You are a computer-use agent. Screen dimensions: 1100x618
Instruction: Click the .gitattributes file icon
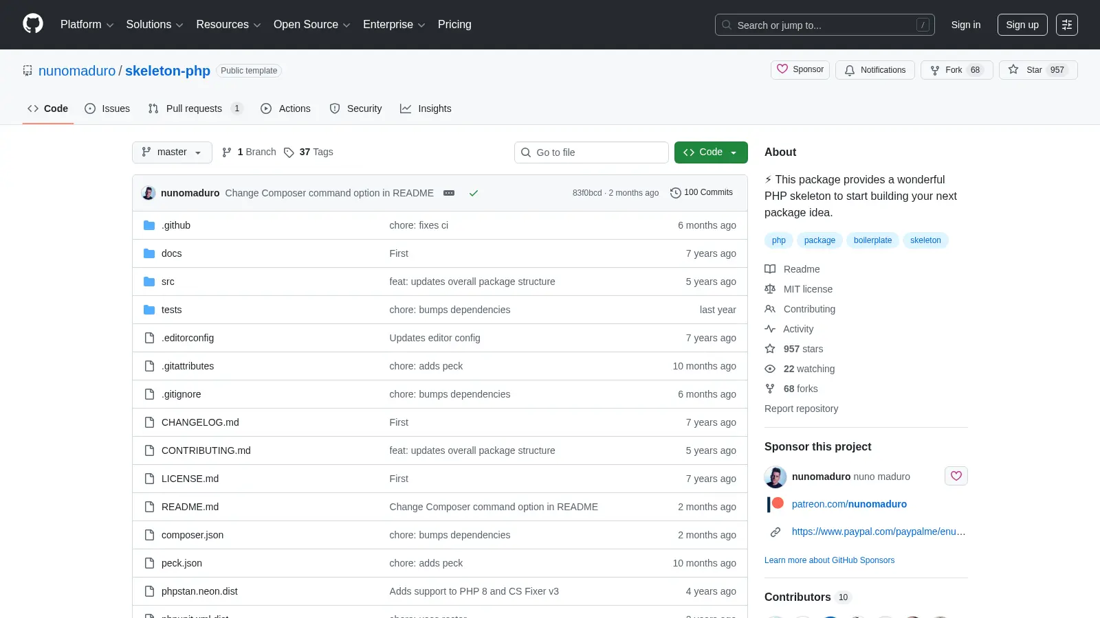[x=149, y=366]
